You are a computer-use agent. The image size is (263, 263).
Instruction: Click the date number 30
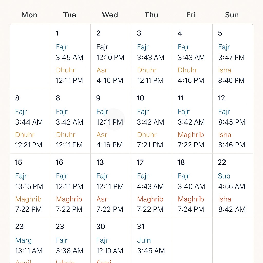pos(101,227)
